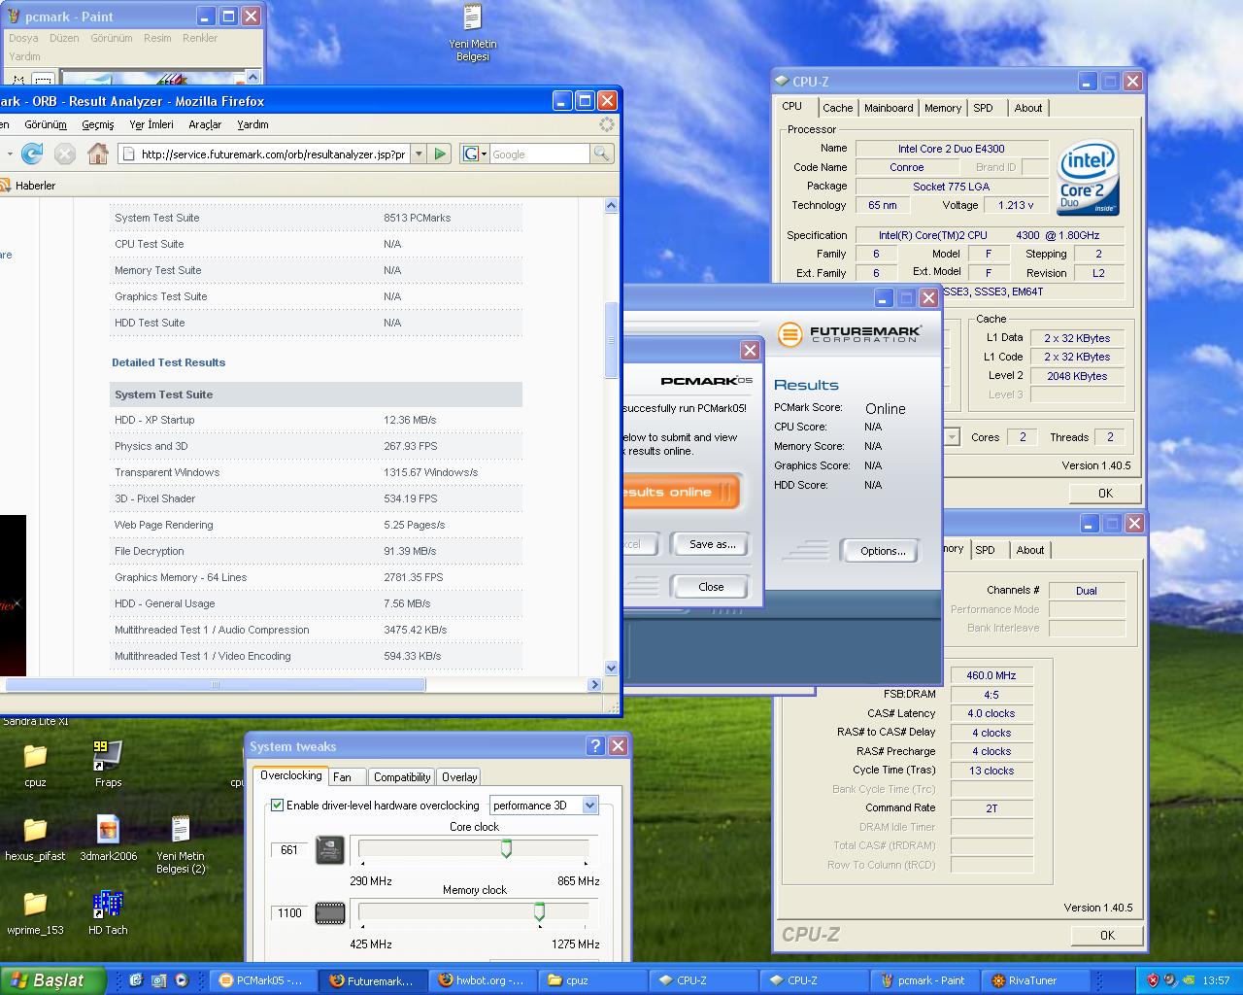Click the Firefox stop loading icon
The width and height of the screenshot is (1243, 995).
pos(65,154)
